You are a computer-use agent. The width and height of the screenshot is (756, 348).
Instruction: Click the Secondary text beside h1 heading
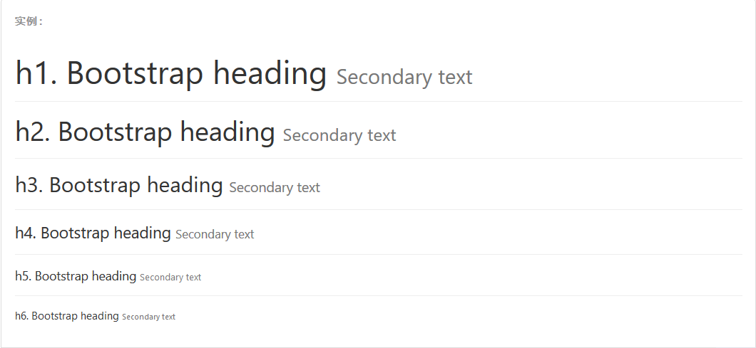404,77
